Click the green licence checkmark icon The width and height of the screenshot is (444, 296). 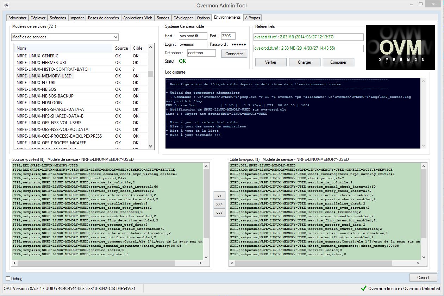tap(364, 288)
